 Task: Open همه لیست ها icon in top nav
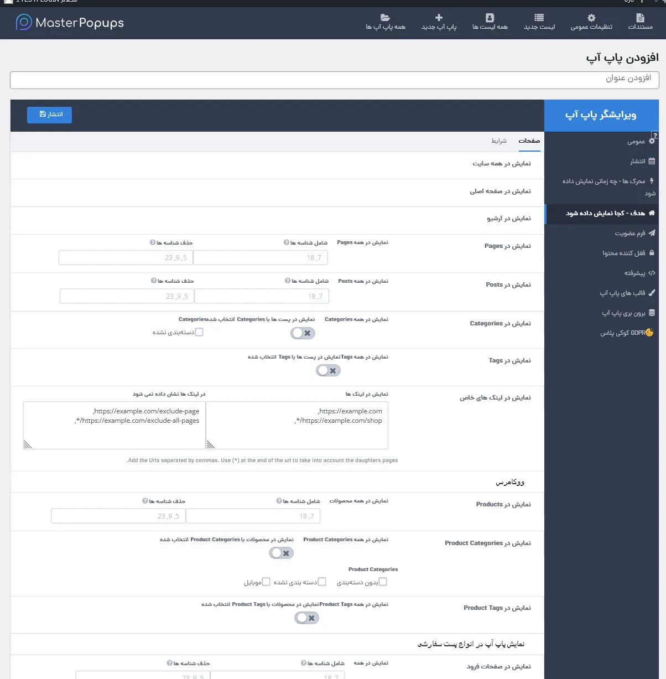point(490,18)
